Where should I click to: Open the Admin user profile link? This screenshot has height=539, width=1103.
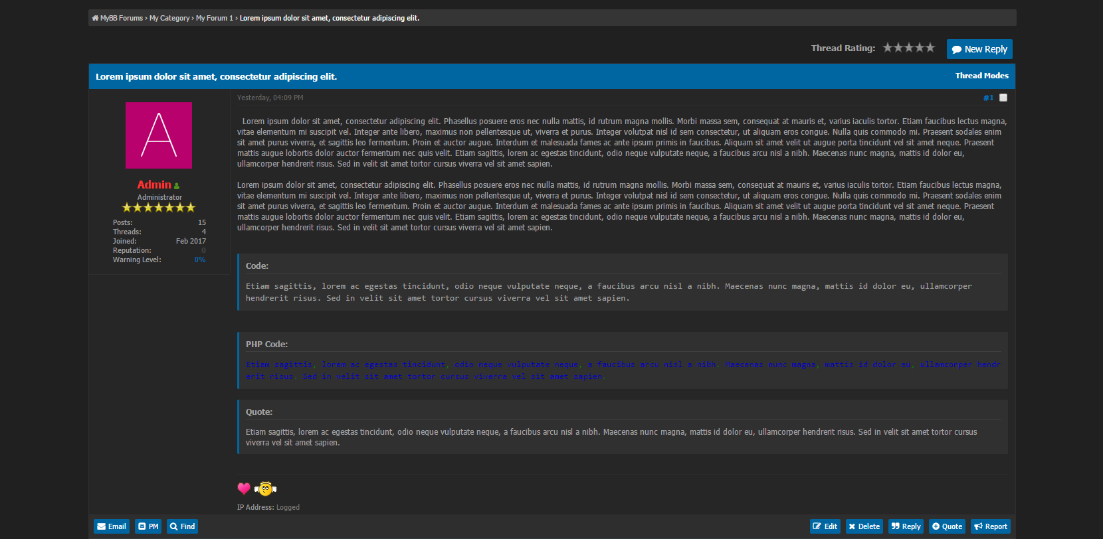tap(153, 185)
